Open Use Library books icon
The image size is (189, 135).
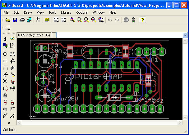tap(47, 20)
